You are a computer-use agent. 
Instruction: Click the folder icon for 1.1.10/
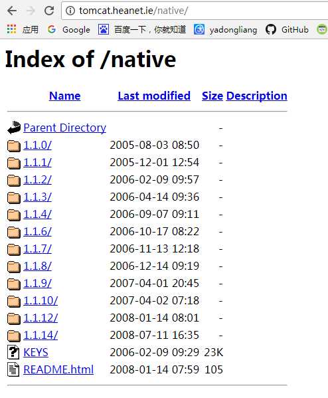(x=14, y=301)
